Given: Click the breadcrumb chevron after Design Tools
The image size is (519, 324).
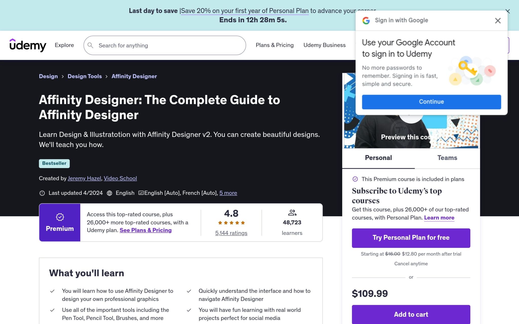Looking at the screenshot, I should coord(106,76).
